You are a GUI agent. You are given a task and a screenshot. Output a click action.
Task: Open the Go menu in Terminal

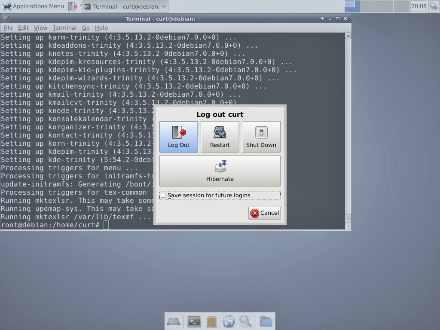pyautogui.click(x=86, y=27)
